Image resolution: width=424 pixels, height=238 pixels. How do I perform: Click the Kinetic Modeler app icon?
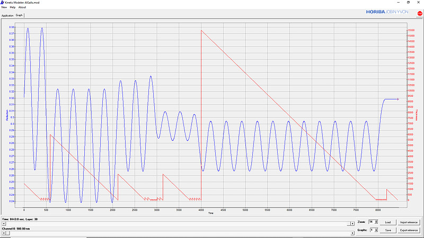(x=2, y=2)
